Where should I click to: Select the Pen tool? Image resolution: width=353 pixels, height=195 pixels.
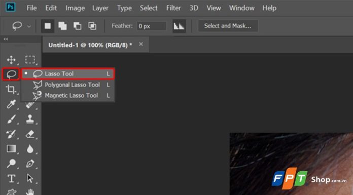(x=30, y=164)
